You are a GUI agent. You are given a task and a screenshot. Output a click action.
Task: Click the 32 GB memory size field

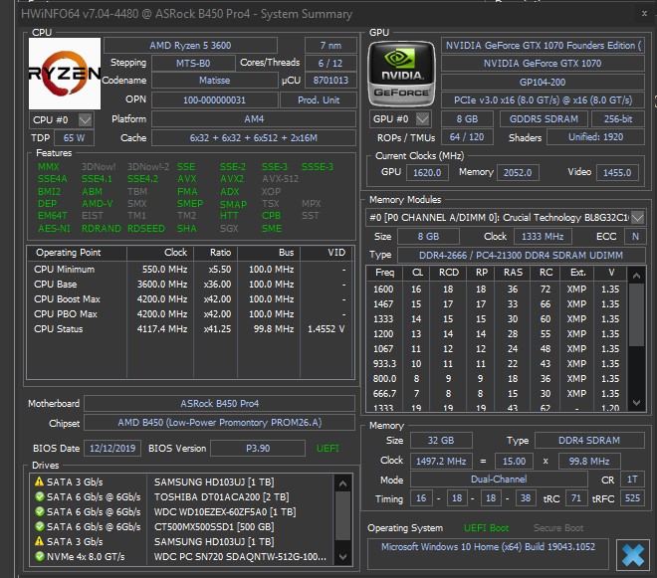tap(441, 440)
